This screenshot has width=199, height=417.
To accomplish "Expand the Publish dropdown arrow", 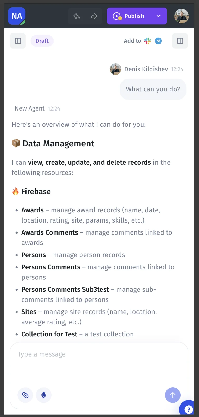I will [158, 16].
